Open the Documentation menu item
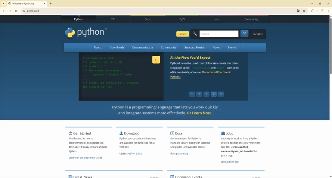 (143, 48)
